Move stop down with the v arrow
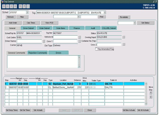 click(x=151, y=97)
